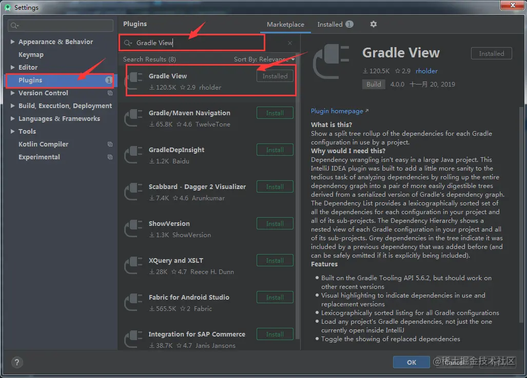
Task: Click the Android Studio icon in title bar
Action: click(x=7, y=7)
